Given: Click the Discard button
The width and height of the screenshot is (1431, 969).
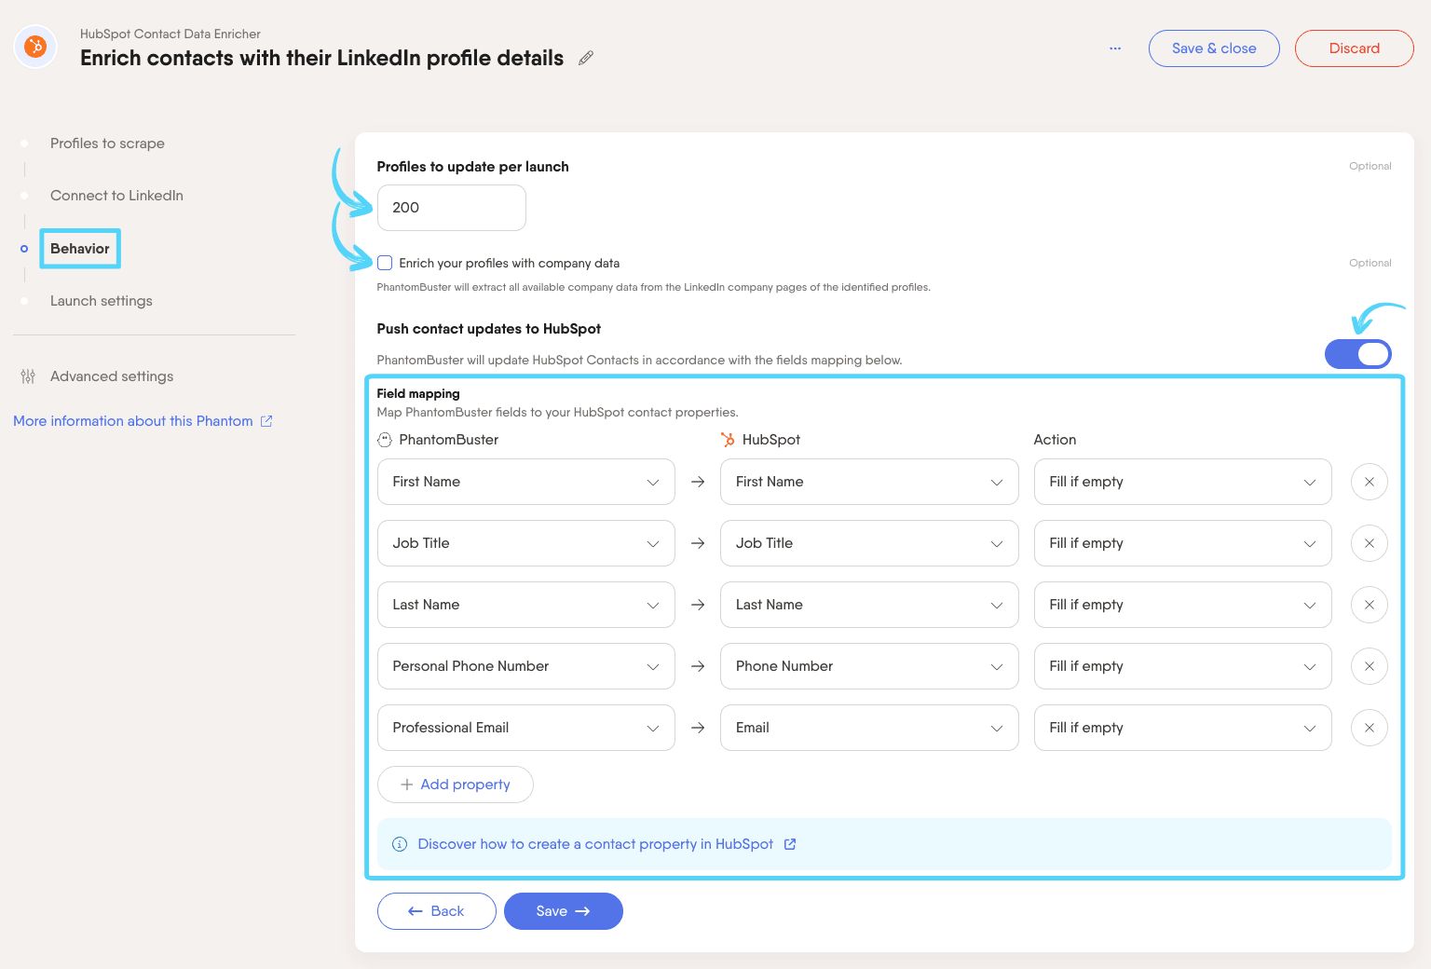Looking at the screenshot, I should (1355, 48).
